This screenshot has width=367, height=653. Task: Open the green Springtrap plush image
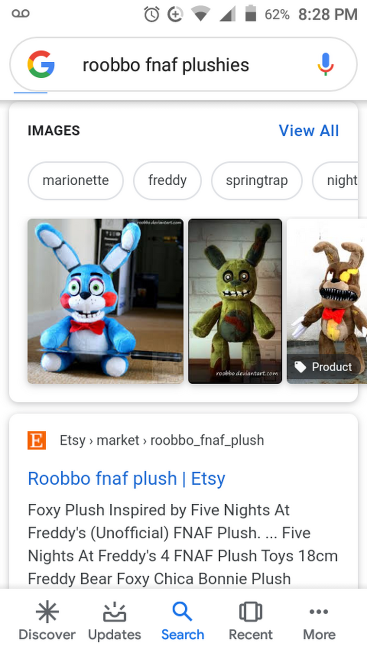[x=235, y=301]
